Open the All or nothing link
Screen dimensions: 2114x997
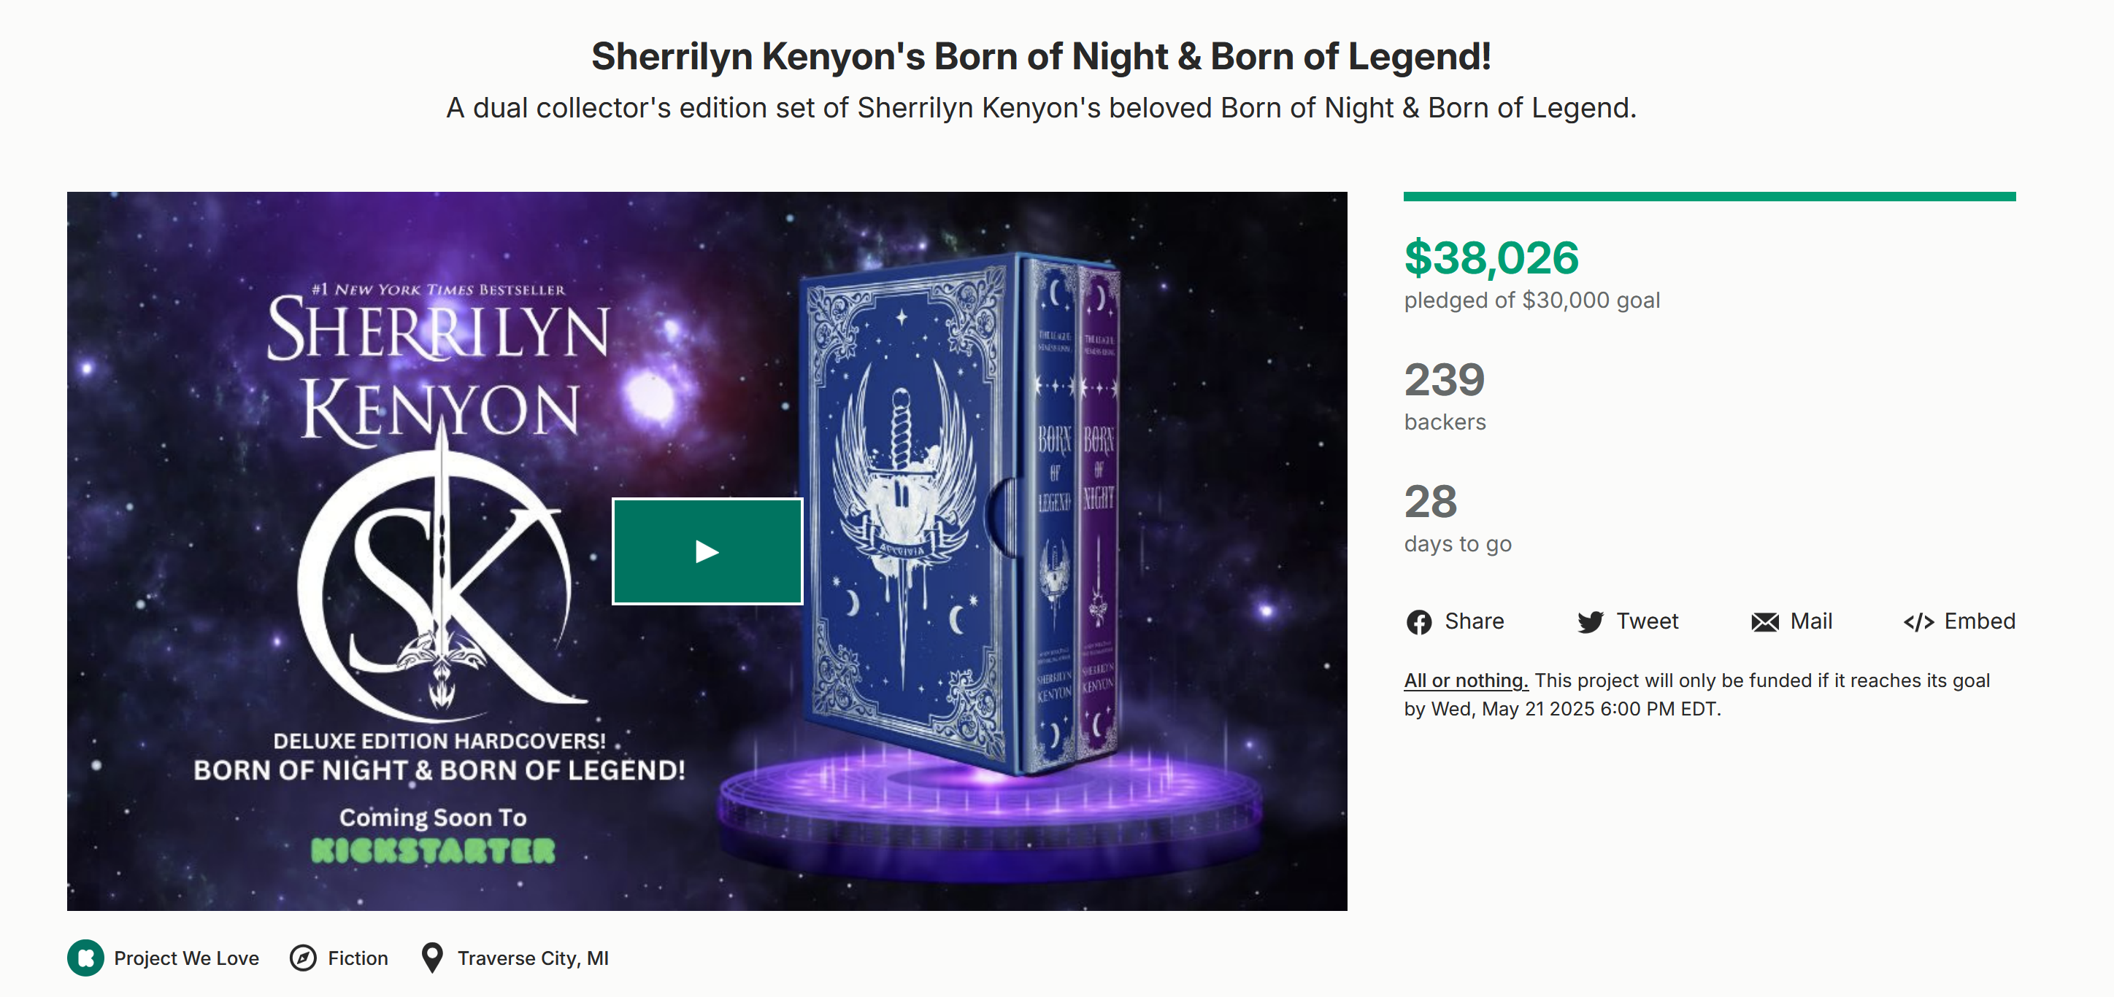click(1466, 680)
